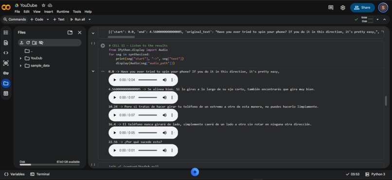392x180 pixels.
Task: Star the YouDube notebook
Action: [x=43, y=5]
